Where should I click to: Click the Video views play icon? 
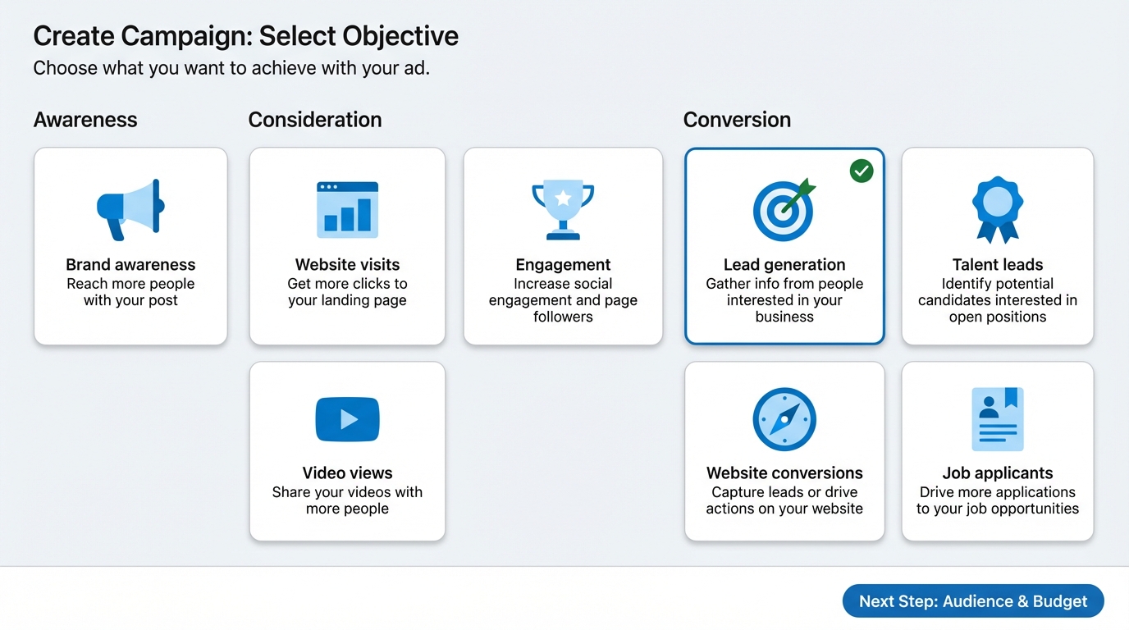click(x=347, y=419)
